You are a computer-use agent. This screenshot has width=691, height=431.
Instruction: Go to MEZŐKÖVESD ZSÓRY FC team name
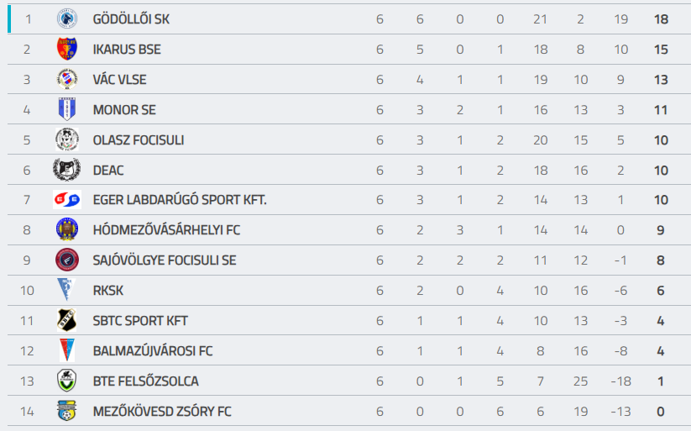[162, 412]
